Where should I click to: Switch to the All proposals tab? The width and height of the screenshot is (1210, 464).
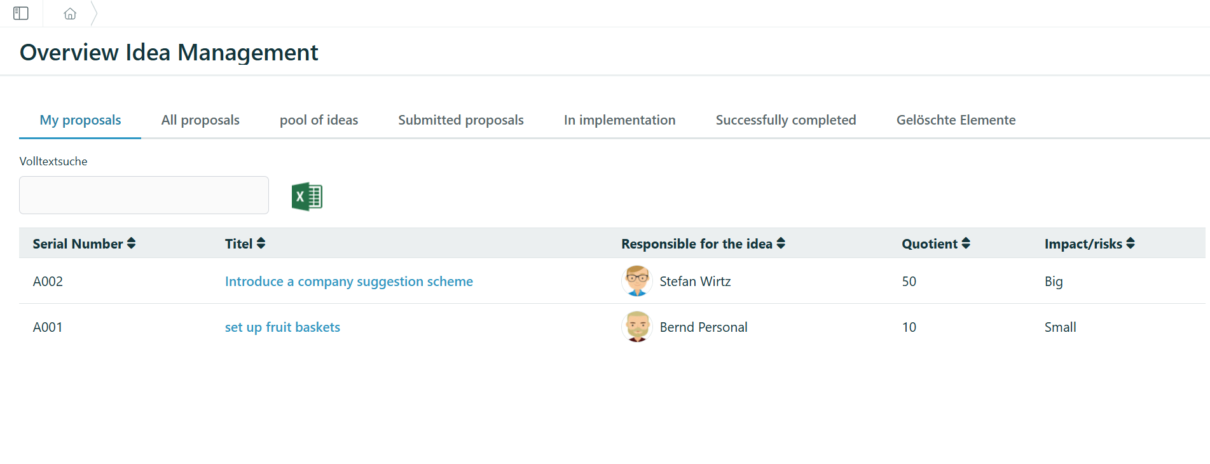(x=200, y=119)
